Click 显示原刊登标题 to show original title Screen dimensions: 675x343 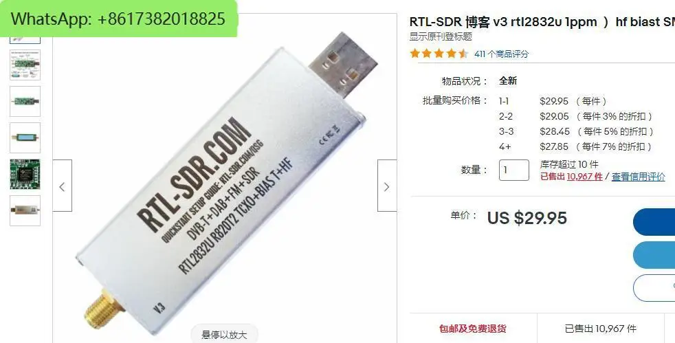(x=441, y=36)
